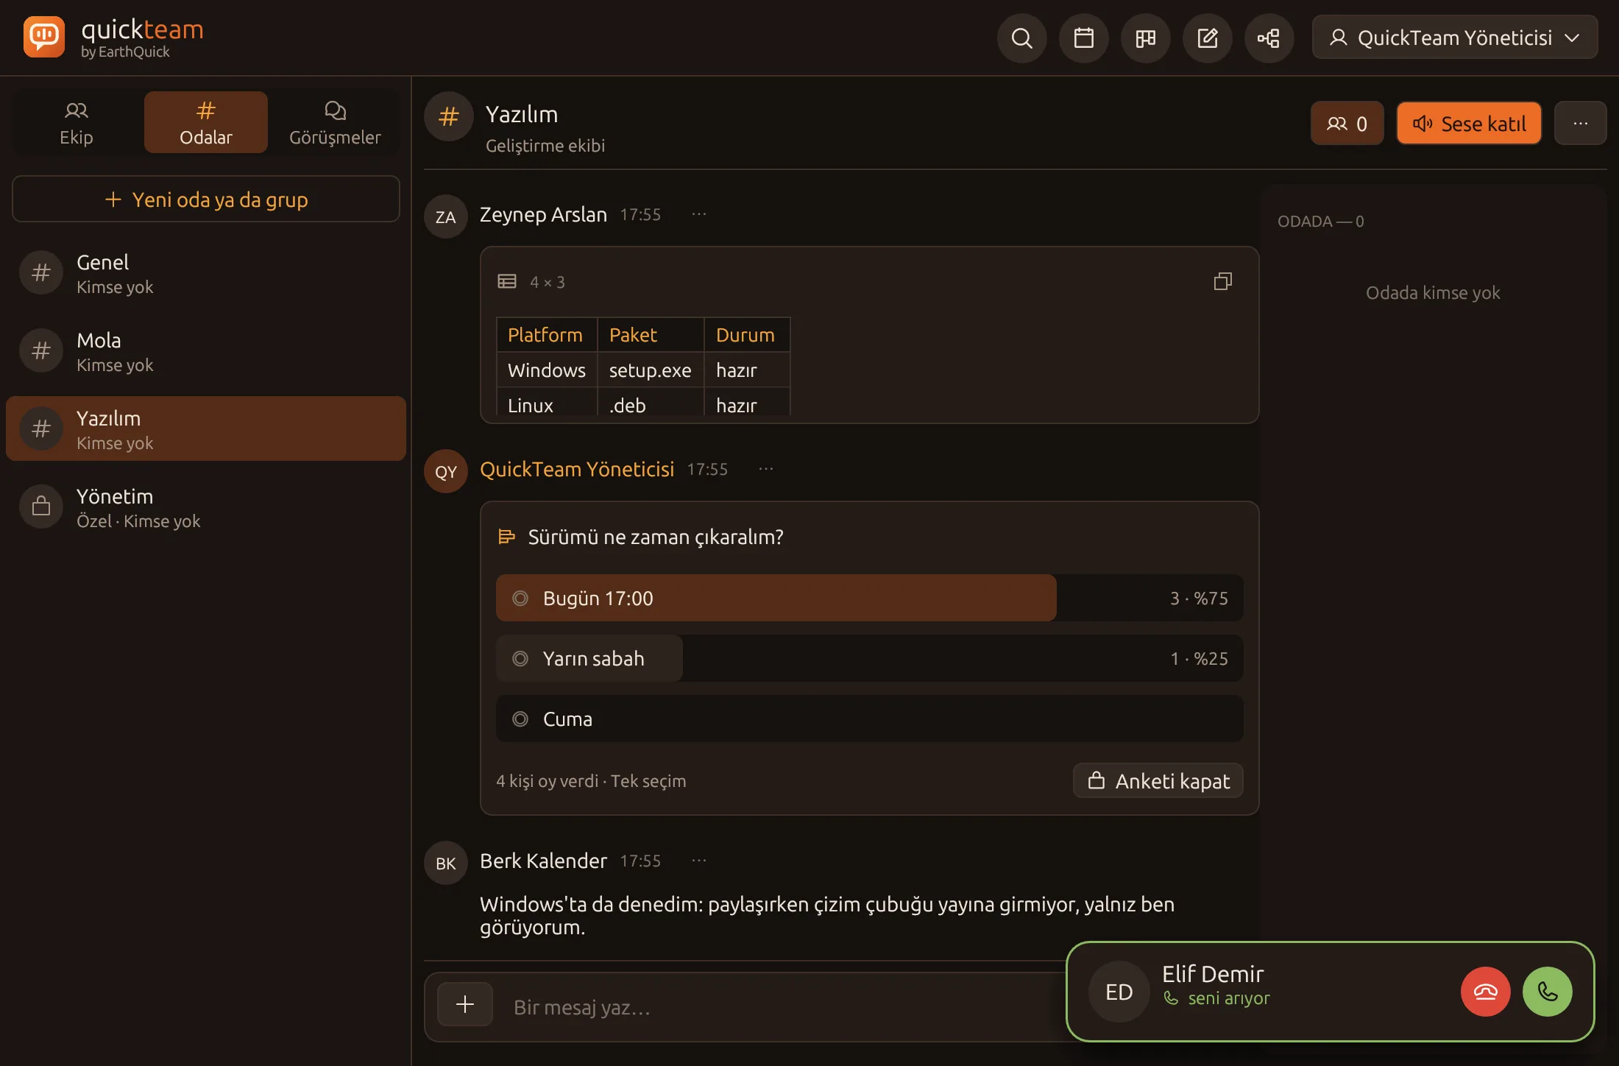
Task: Click the poll question Sürümü ne zaman çıkaralım?
Action: click(x=655, y=537)
